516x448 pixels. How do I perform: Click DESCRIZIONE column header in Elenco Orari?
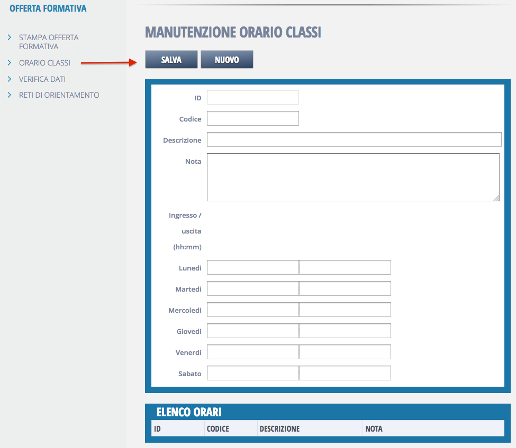click(x=279, y=428)
